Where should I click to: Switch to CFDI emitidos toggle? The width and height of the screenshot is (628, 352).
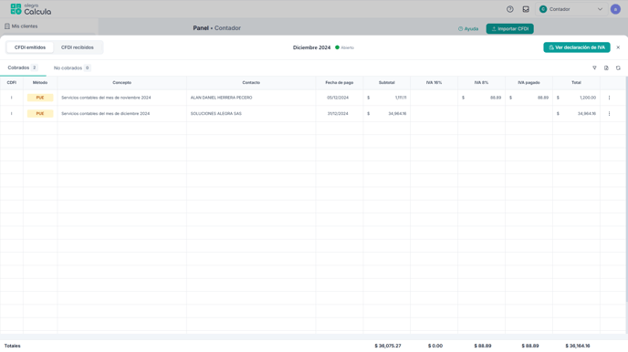(x=30, y=47)
